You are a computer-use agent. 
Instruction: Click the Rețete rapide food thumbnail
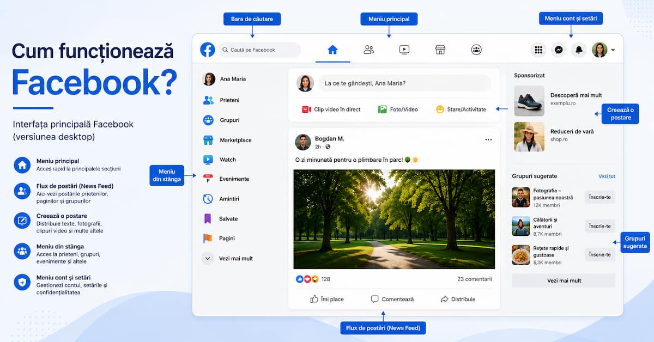[x=521, y=255]
